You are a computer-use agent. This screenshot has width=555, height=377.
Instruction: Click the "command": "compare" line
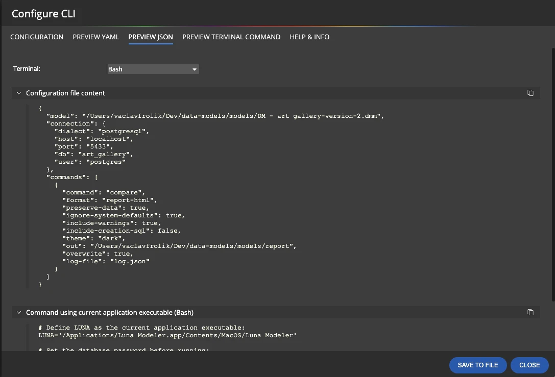click(x=104, y=192)
